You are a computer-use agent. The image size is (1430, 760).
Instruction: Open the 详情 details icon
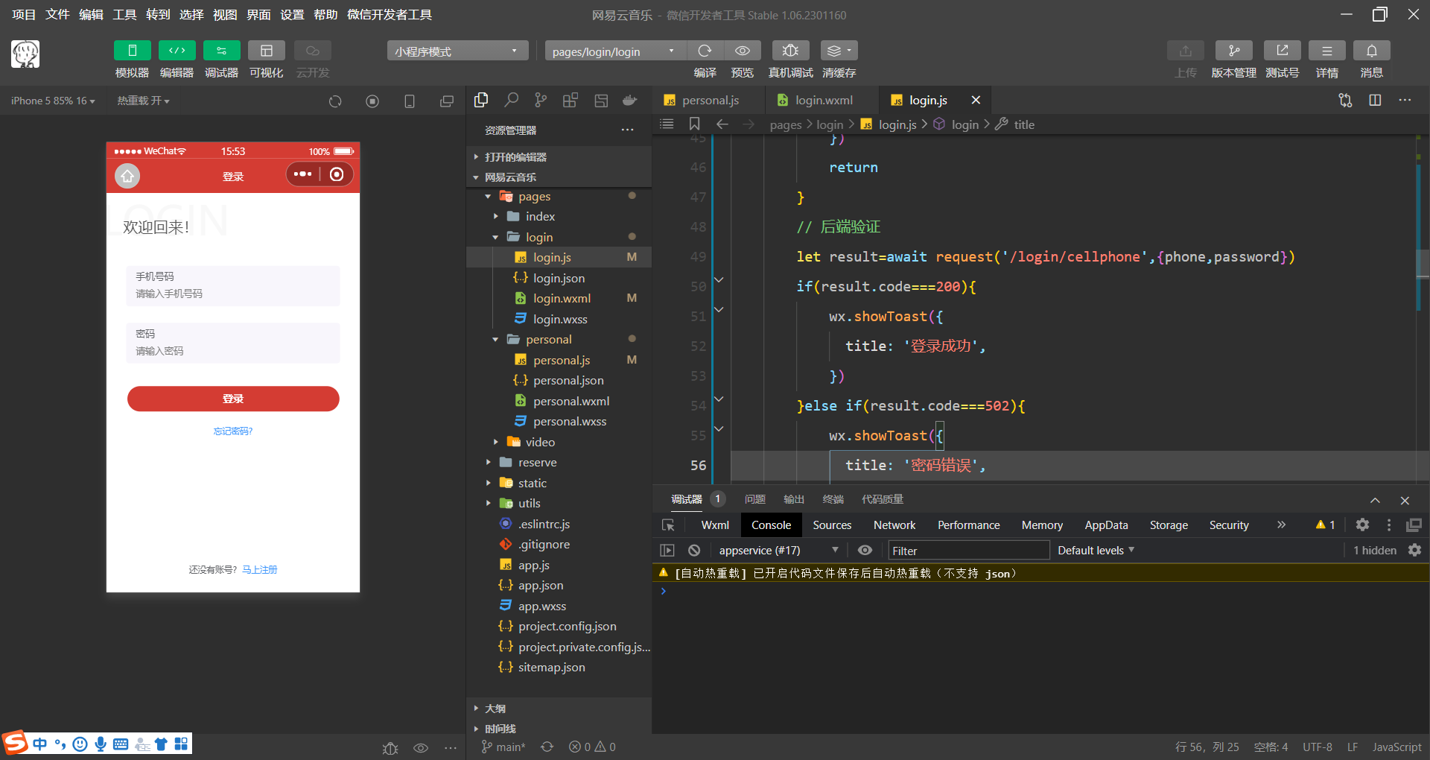(1326, 51)
